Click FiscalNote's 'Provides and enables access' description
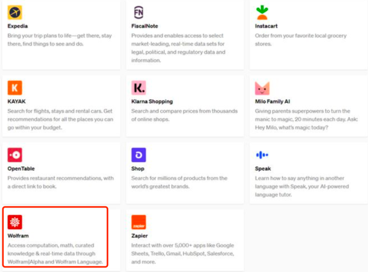This screenshot has height=272, width=368. tap(178, 48)
